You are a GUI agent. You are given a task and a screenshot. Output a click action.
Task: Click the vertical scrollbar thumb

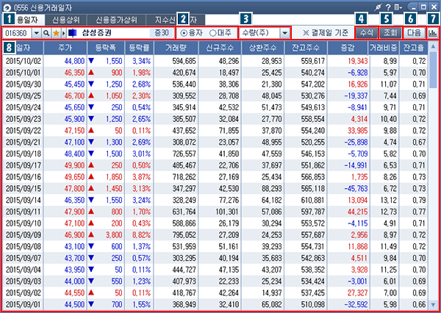pyautogui.click(x=433, y=70)
